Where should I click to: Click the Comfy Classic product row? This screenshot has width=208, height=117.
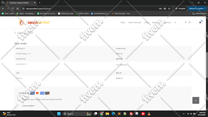pyautogui.click(x=103, y=54)
